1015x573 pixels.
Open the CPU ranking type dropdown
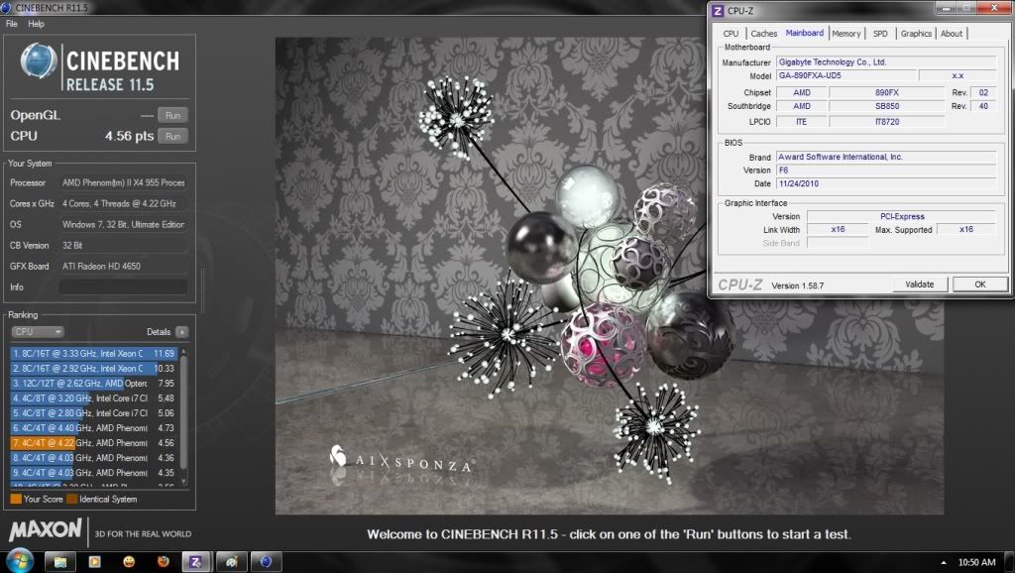point(38,332)
